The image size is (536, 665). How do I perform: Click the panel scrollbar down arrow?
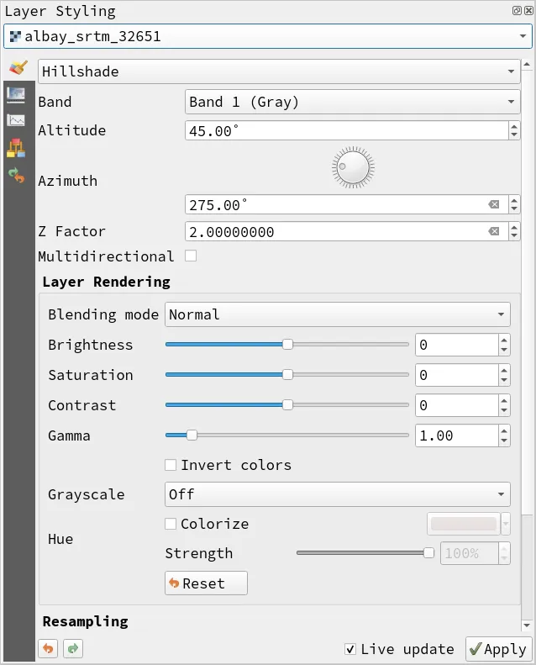coord(527,625)
